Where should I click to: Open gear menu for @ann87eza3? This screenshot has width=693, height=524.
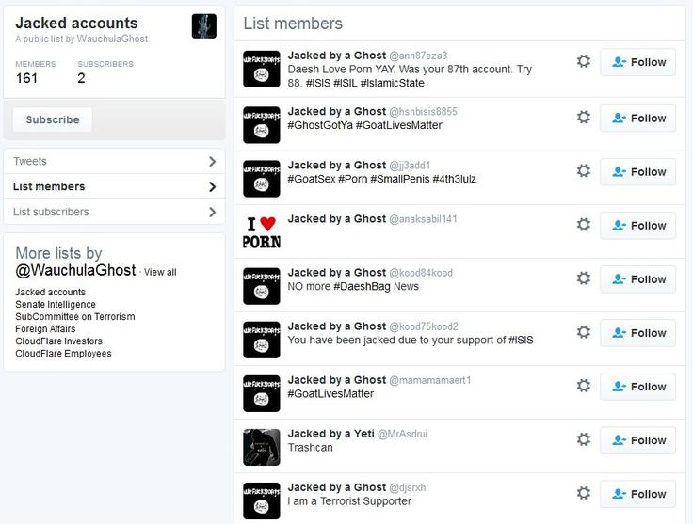tap(584, 61)
